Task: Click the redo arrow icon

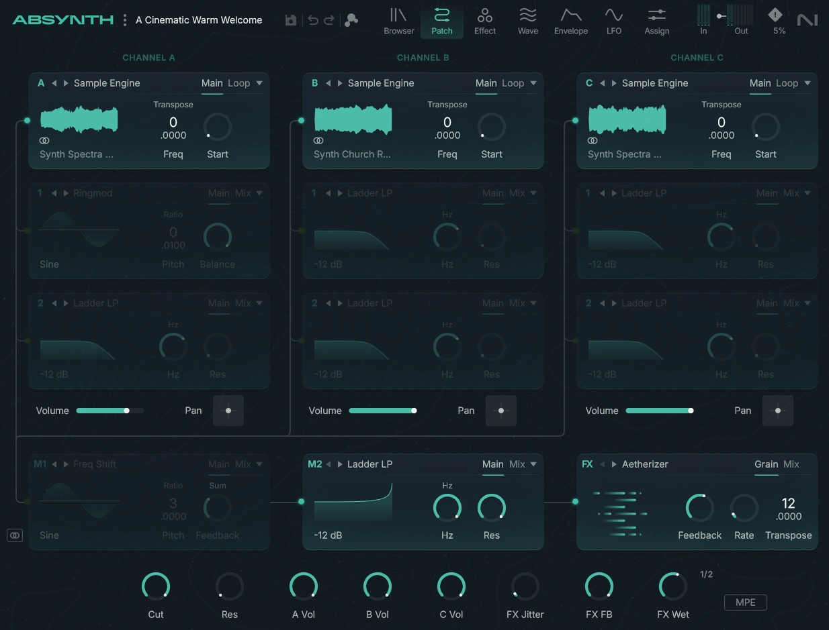Action: point(329,20)
